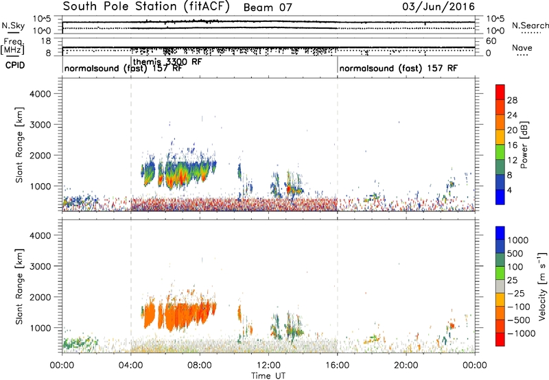The width and height of the screenshot is (549, 380).
Task: Click 'Slant Range [km]' label of velocity panel
Action: 19,287
